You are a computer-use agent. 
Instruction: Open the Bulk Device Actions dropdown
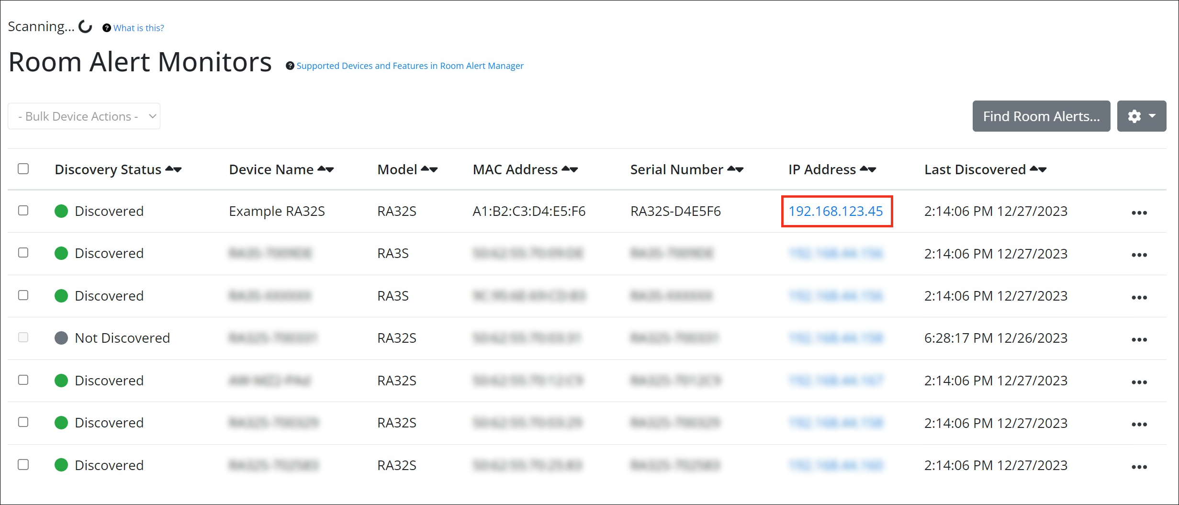point(84,116)
